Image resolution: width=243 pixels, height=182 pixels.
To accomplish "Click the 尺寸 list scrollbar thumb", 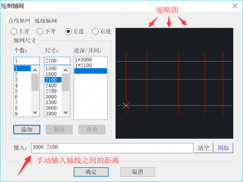I will click(66, 83).
